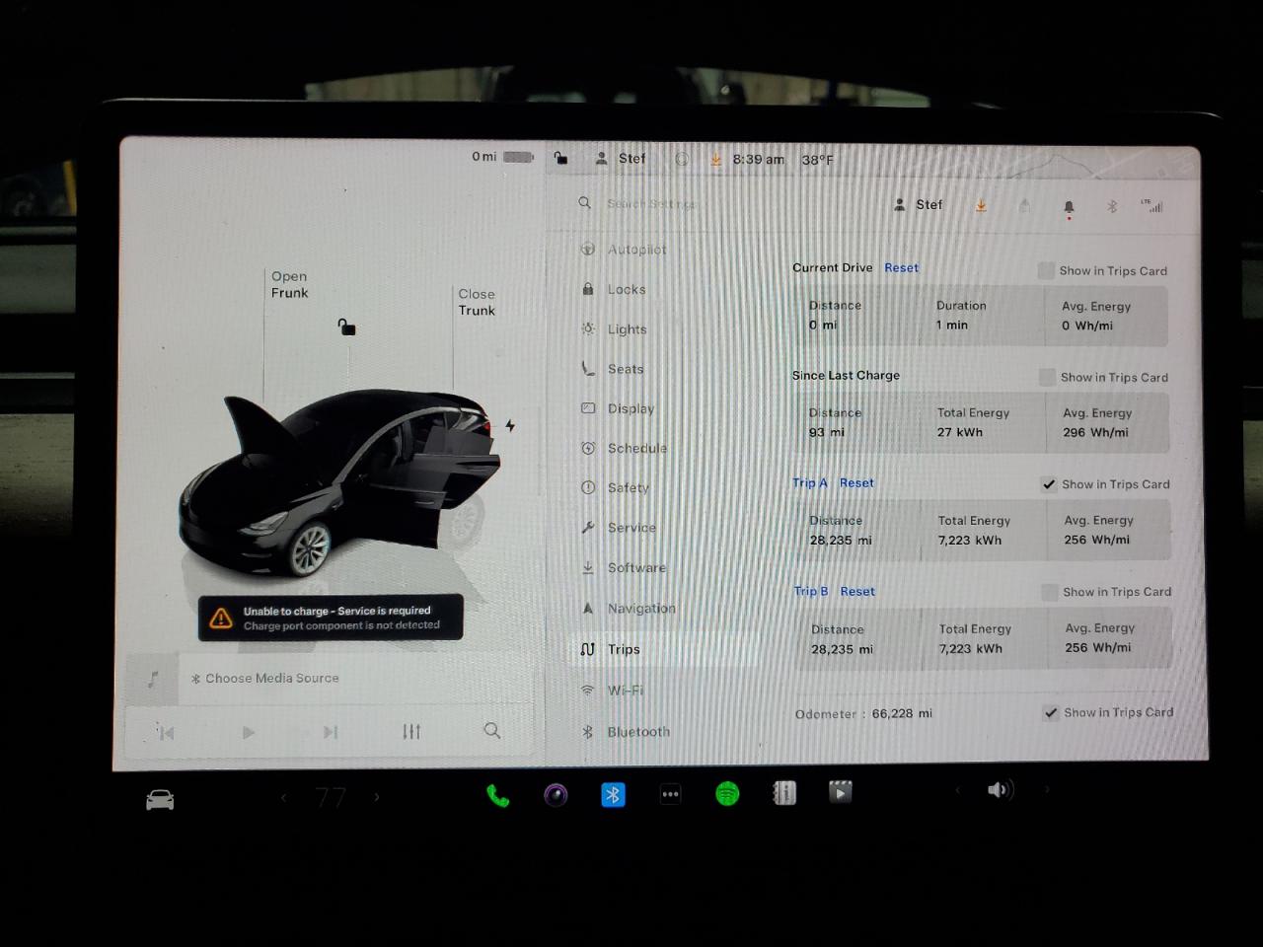The image size is (1263, 947).
Task: Decrease temperature with left chevron
Action: (283, 797)
